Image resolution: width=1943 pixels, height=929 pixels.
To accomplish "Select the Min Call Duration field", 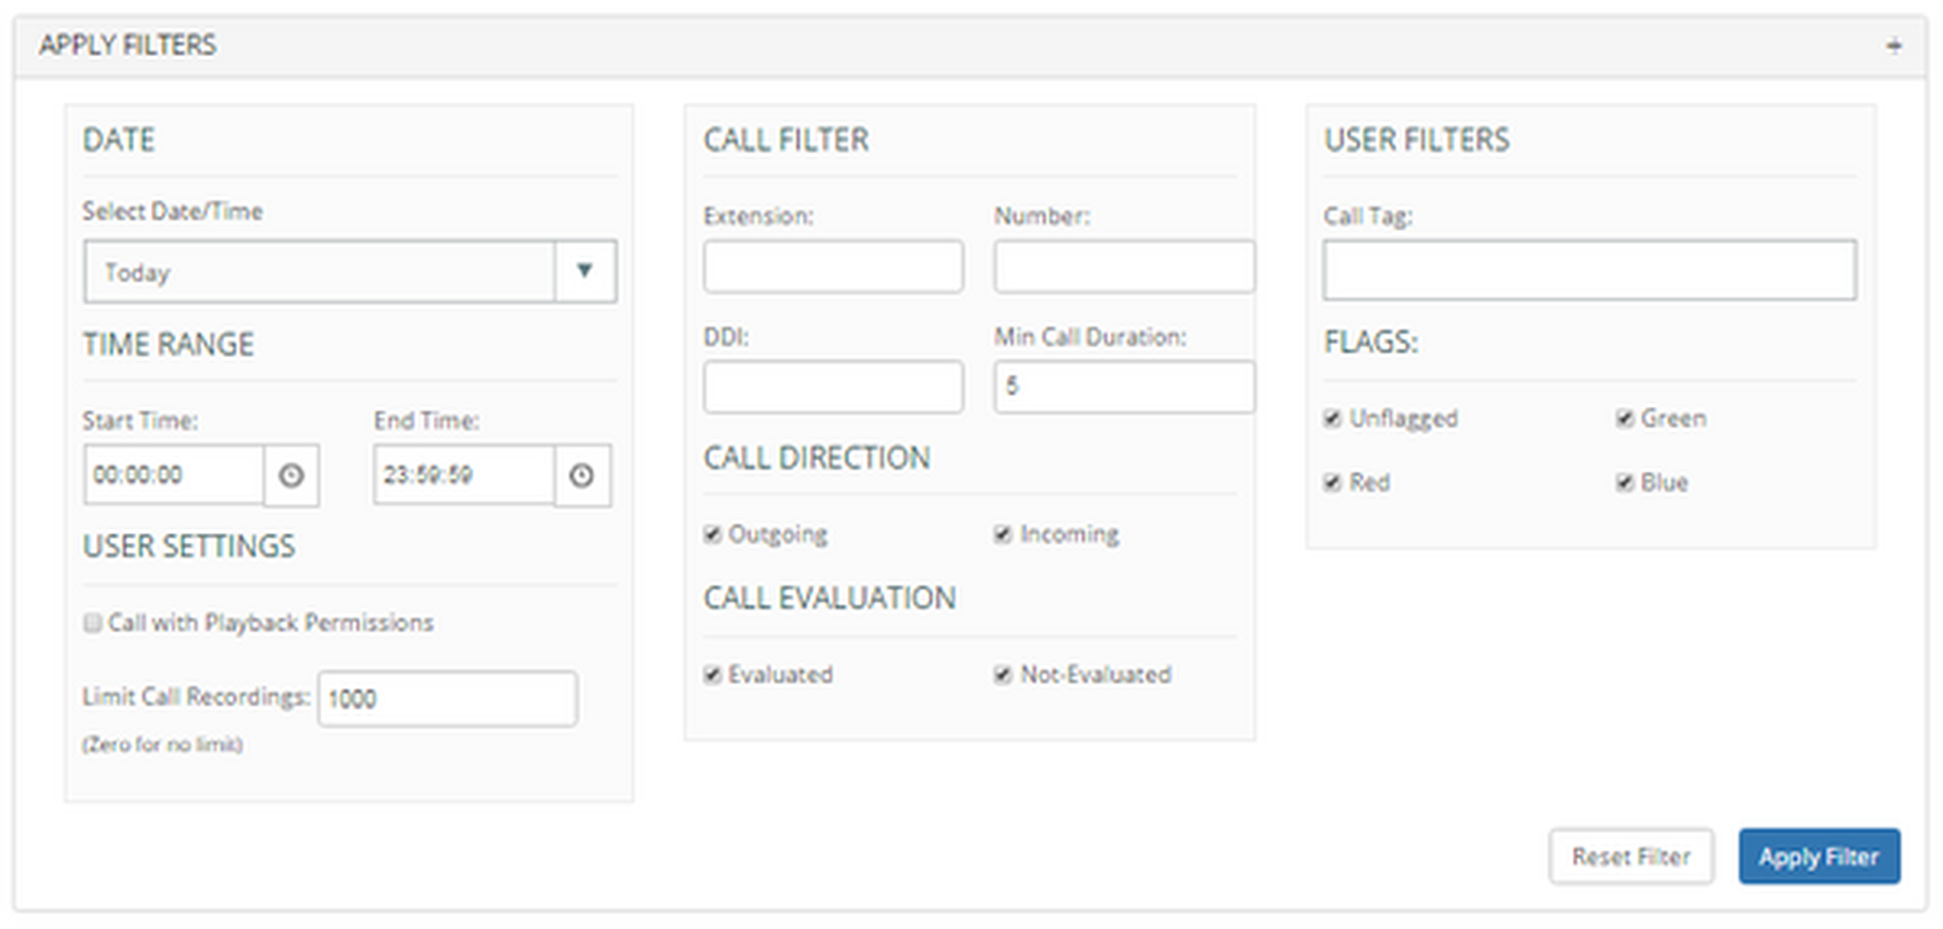I will (x=1124, y=386).
